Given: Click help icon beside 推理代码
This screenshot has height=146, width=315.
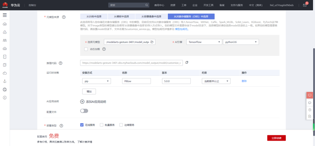Looking at the screenshot, I should pos(61,63).
